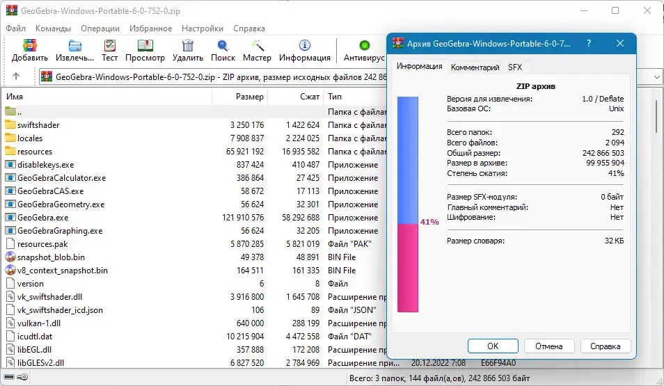The image size is (664, 386).
Task: Launch the Мастер (Wizard) toolbar icon
Action: tap(257, 45)
